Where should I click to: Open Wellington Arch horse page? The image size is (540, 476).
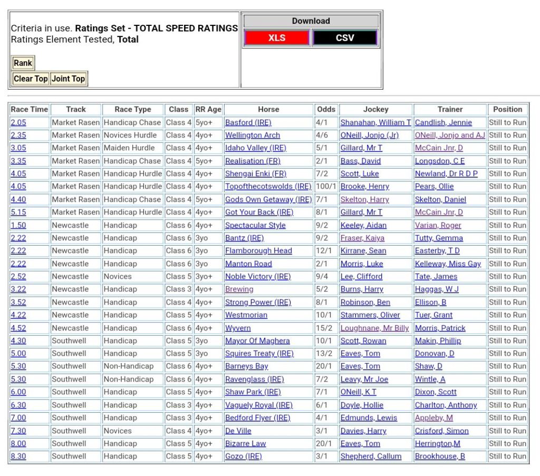[x=253, y=135]
